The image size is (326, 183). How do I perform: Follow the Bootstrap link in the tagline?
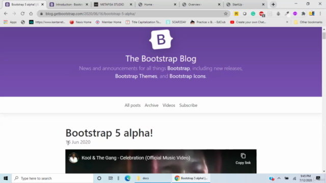coord(178,68)
